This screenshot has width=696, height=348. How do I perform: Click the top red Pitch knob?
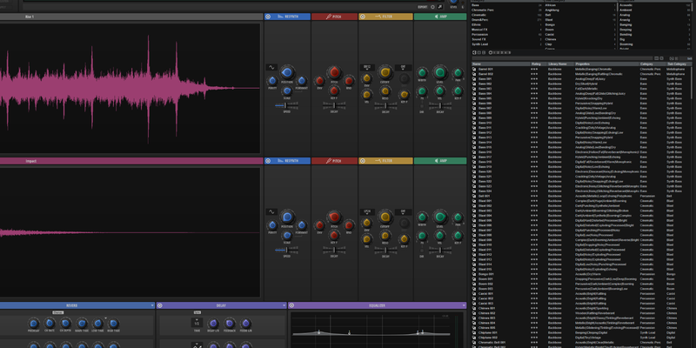[x=335, y=73]
